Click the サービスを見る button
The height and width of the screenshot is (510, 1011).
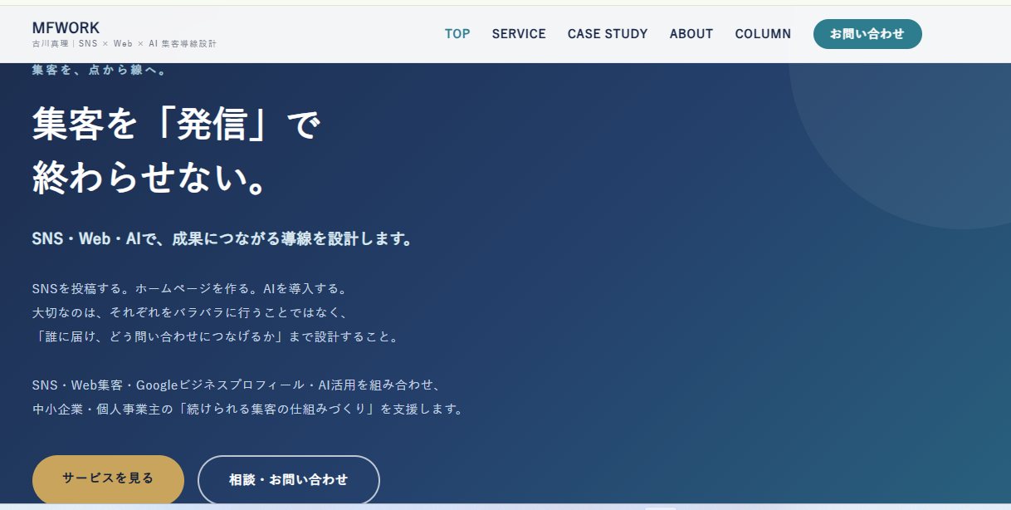click(x=108, y=478)
